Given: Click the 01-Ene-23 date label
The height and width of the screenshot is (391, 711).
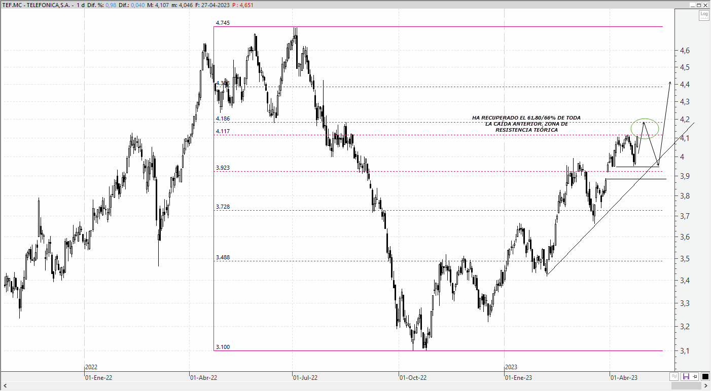Looking at the screenshot, I should (519, 377).
